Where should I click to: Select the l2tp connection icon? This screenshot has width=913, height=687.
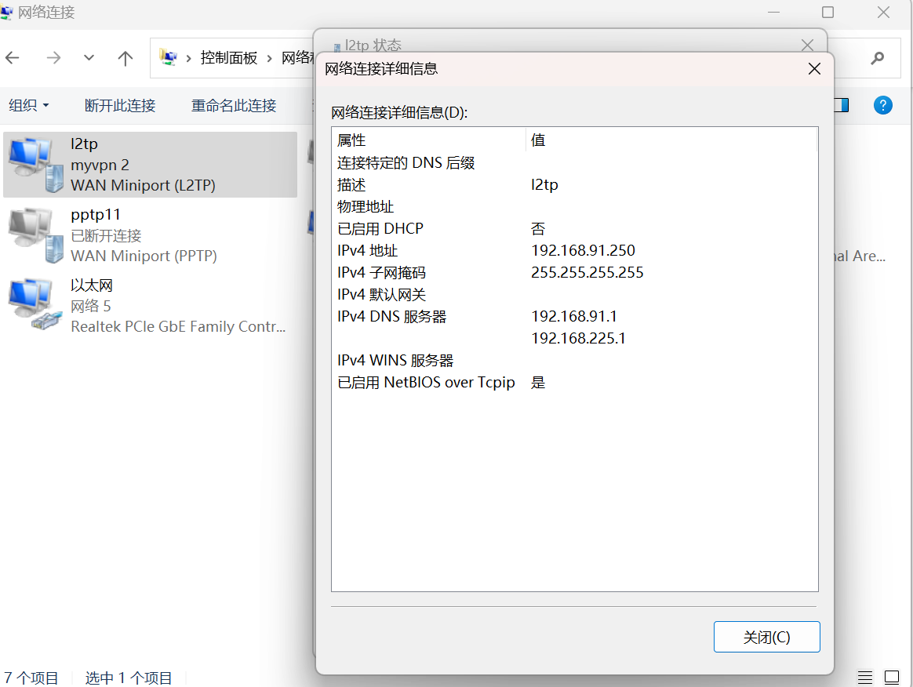36,165
